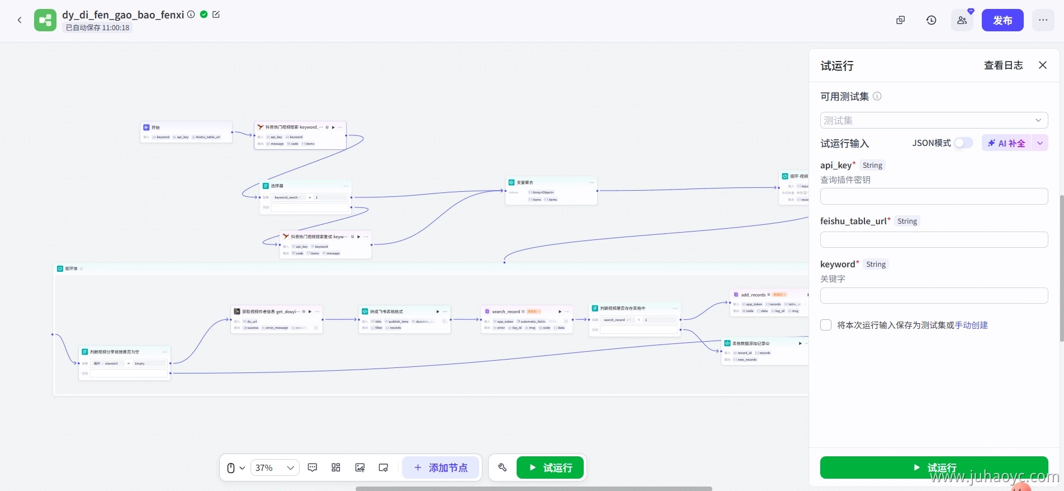The height and width of the screenshot is (491, 1064).
Task: Click the 手动创建 link
Action: tap(971, 325)
